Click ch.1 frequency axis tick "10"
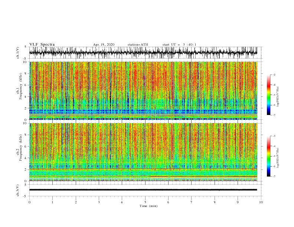294x227 pixels. 25,62
